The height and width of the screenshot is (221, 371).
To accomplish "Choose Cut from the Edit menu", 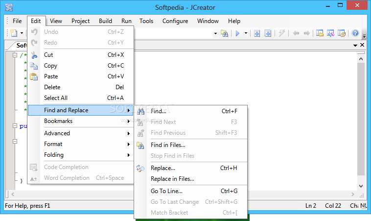I will (x=81, y=55).
